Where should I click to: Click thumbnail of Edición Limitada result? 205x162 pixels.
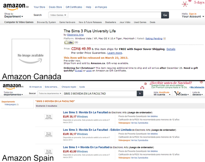[x=49, y=134]
